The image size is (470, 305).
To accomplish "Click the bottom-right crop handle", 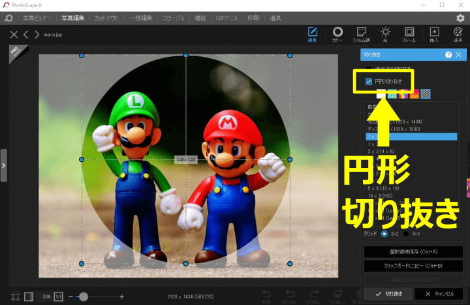I will [290, 264].
